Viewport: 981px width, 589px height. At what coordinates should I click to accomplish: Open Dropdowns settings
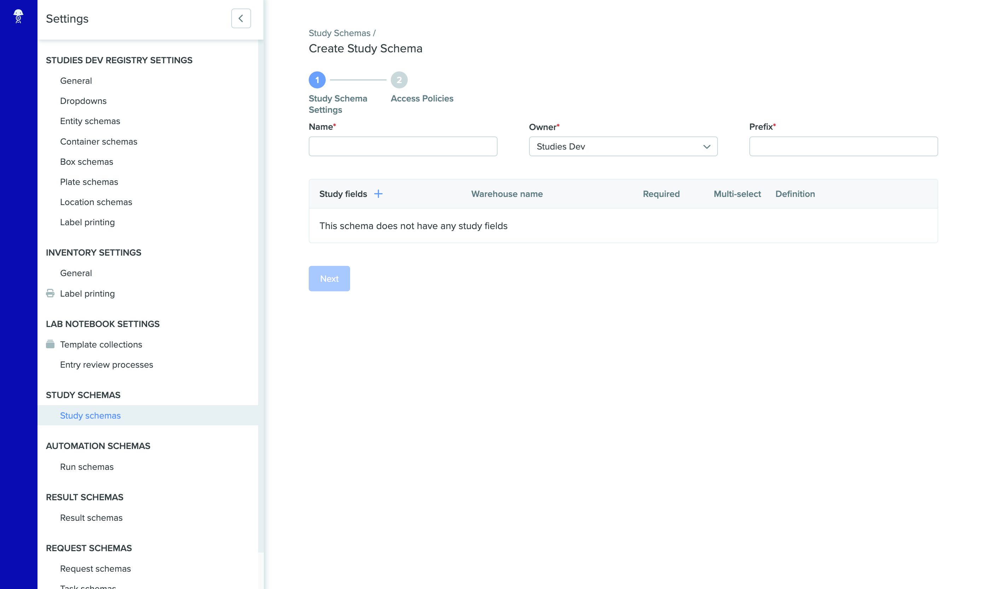83,101
